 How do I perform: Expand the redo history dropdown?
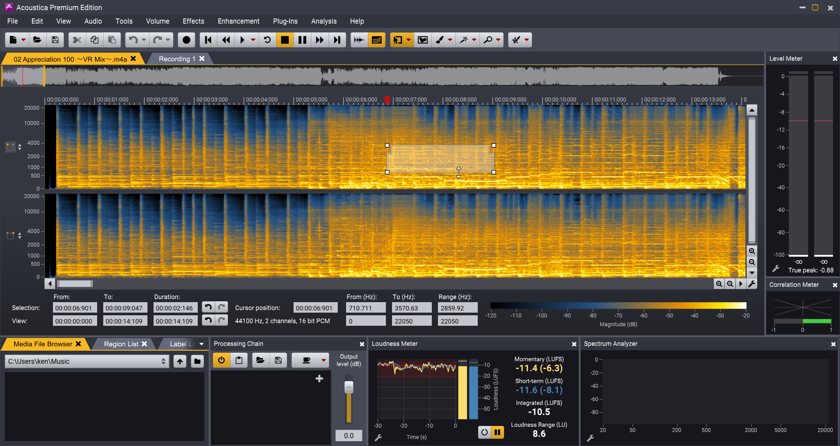(x=168, y=40)
